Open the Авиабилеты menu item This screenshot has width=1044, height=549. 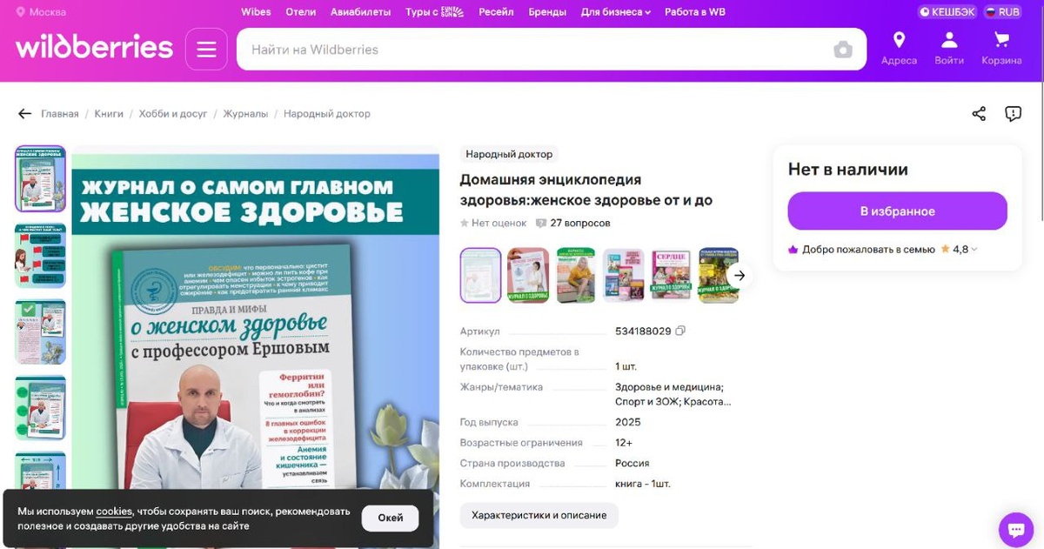(x=360, y=12)
